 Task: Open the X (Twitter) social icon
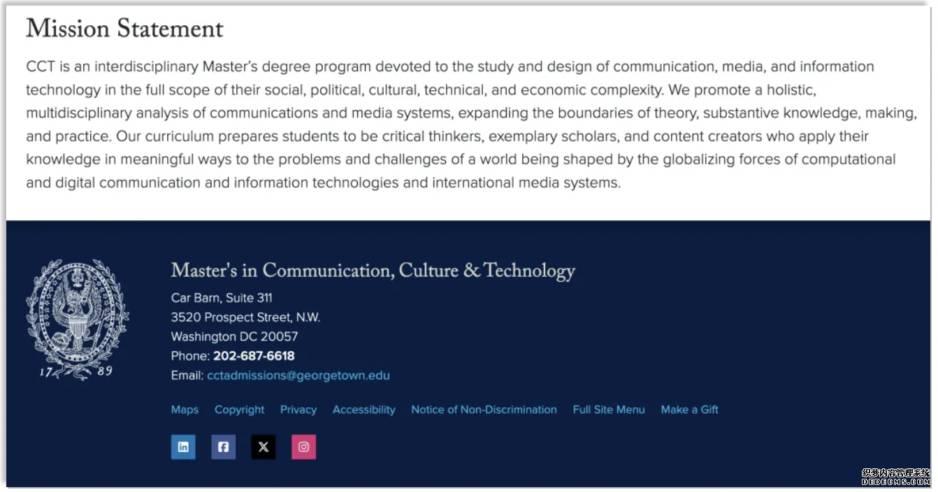(264, 447)
